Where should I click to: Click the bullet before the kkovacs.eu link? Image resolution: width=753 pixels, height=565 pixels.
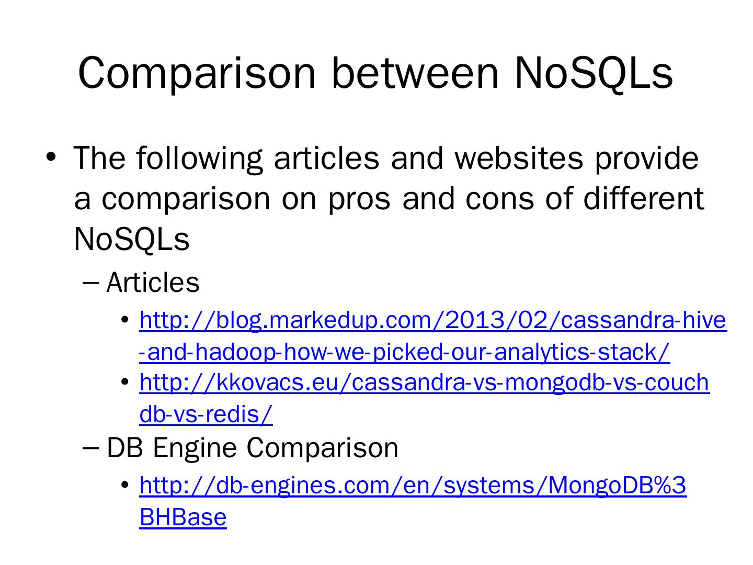[x=124, y=383]
